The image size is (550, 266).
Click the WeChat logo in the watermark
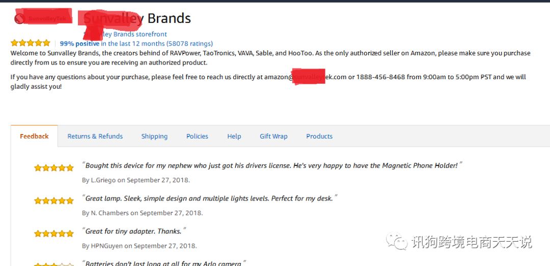point(397,242)
